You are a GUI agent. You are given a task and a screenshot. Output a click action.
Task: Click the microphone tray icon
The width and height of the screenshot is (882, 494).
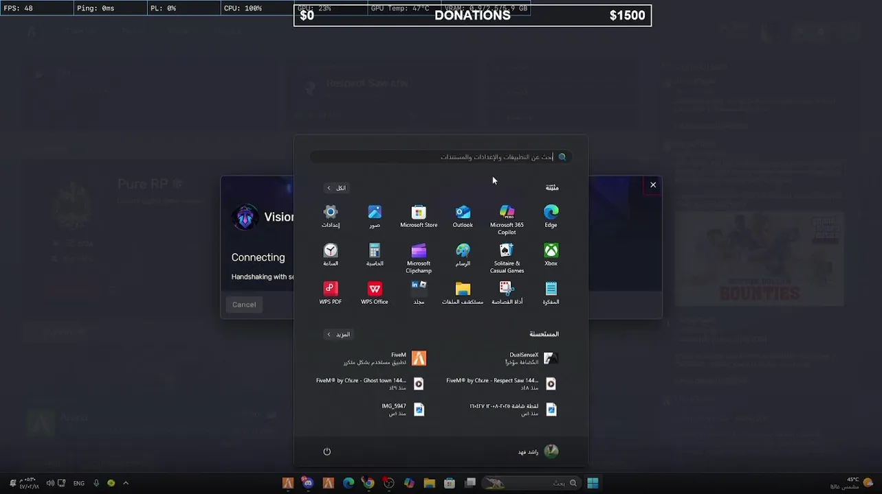click(96, 483)
